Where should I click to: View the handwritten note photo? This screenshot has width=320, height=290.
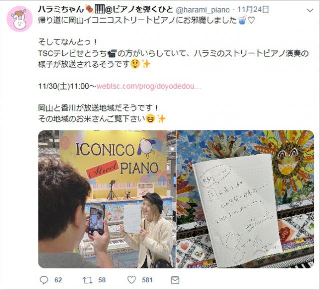[245, 199]
